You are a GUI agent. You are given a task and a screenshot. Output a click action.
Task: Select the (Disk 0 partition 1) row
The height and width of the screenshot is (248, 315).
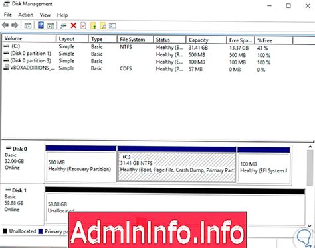pyautogui.click(x=148, y=54)
